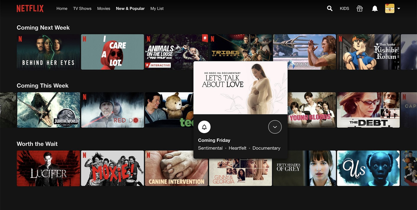Click the yellow profile avatar
The height and width of the screenshot is (210, 417).
[x=389, y=8]
